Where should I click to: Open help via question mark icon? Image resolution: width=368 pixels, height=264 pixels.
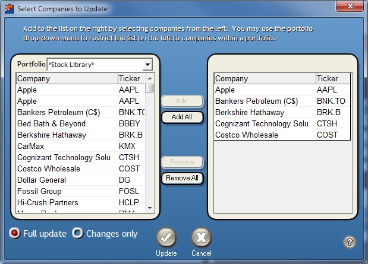350,241
